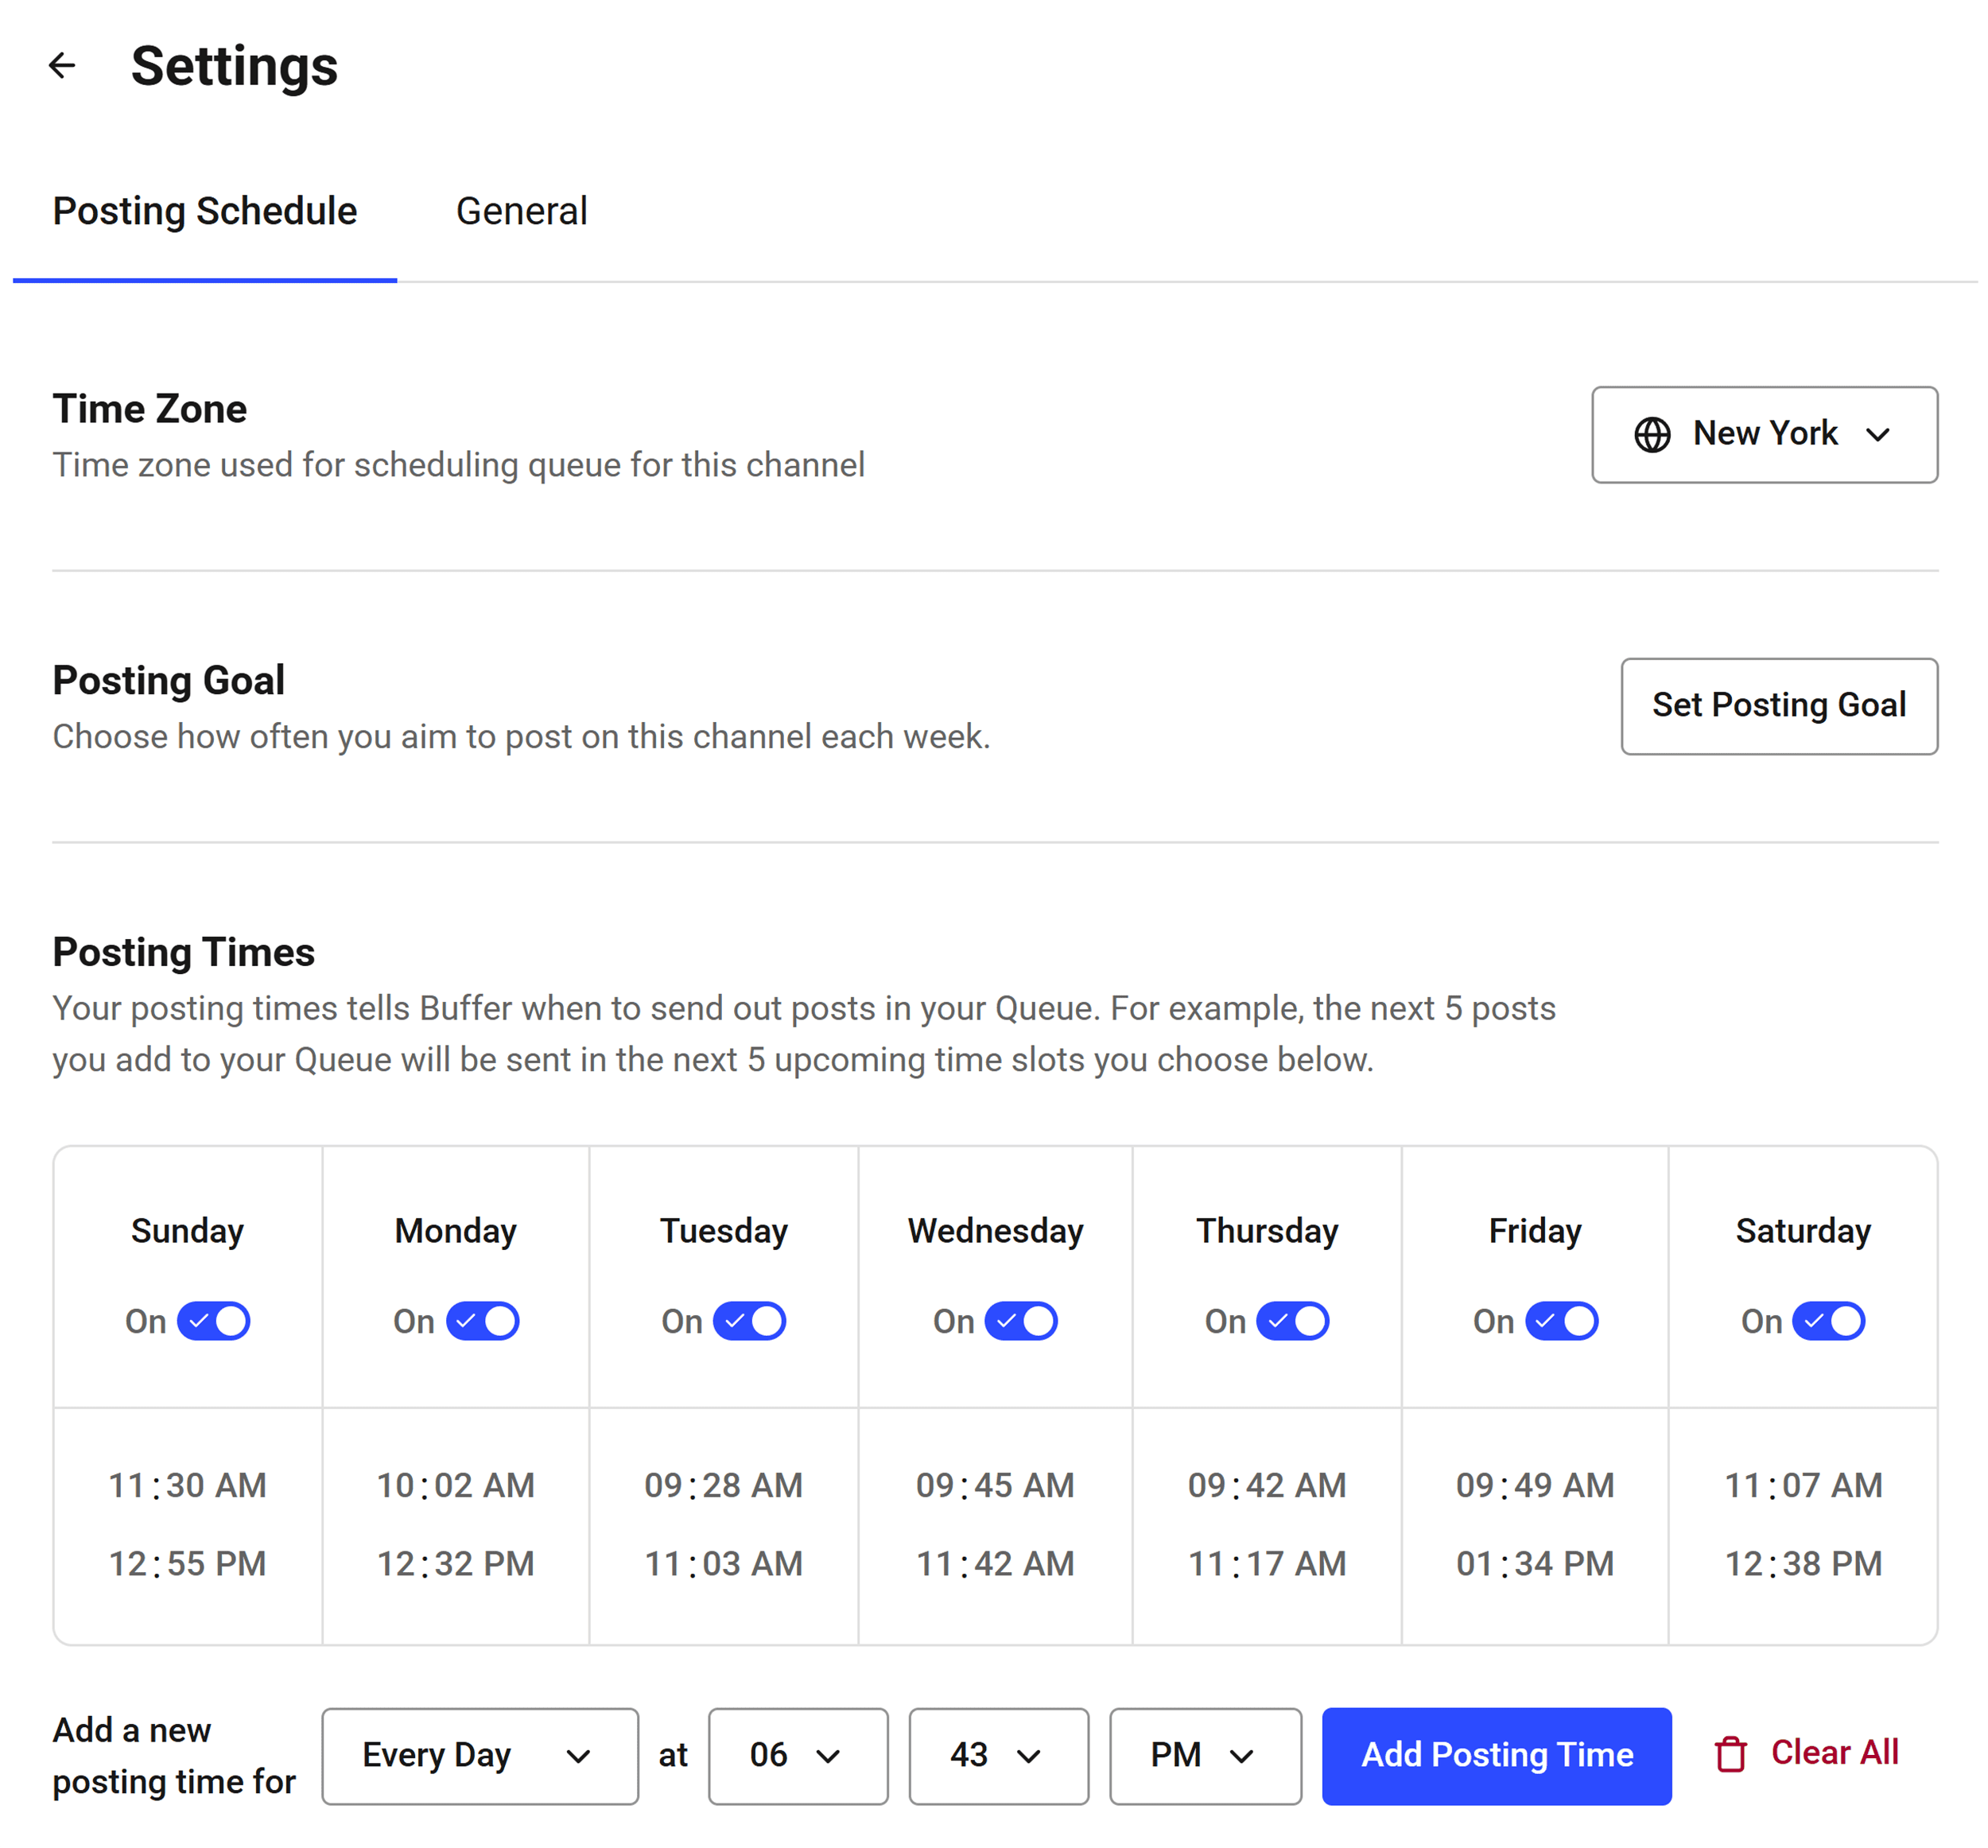Open the hour dropdown showing 06
Screen dimensions: 1988x1848
coord(797,1755)
